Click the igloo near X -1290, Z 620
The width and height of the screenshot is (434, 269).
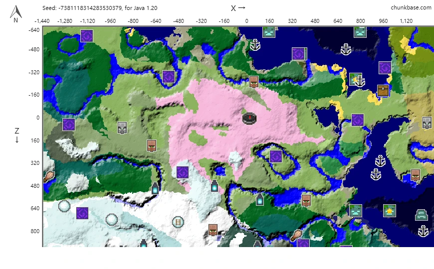(x=64, y=206)
